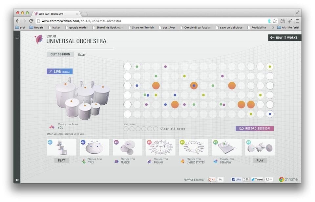Click the Web Lab logo icon
This screenshot has width=315, height=202.
click(39, 39)
